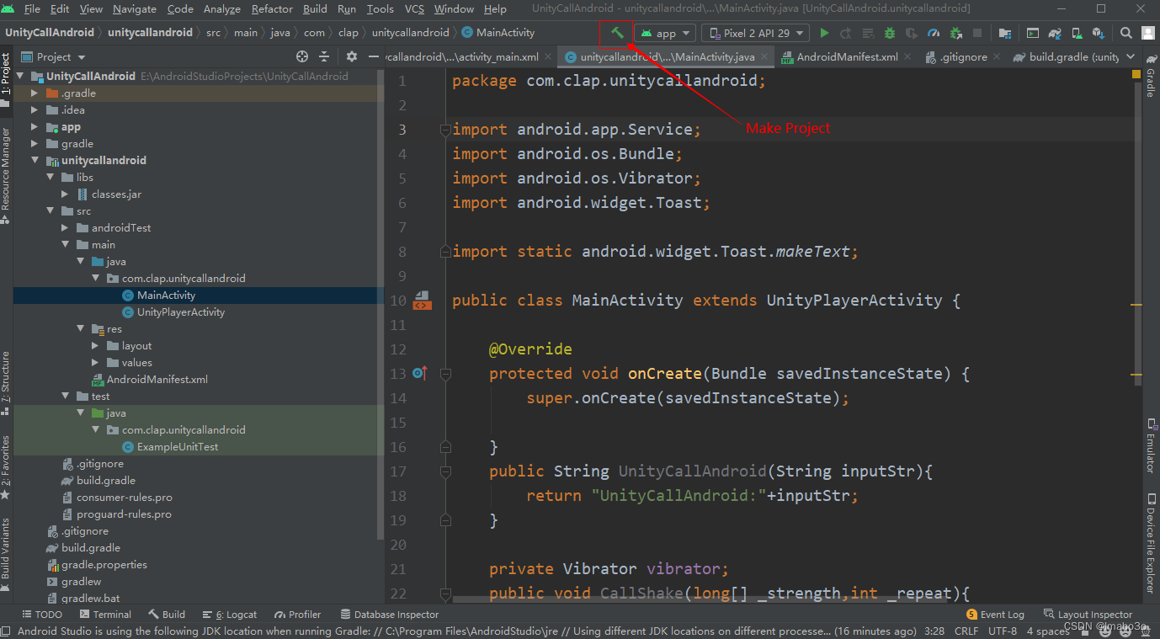This screenshot has height=639, width=1160.
Task: Hide the Project panel with the minus icon
Action: coord(373,56)
